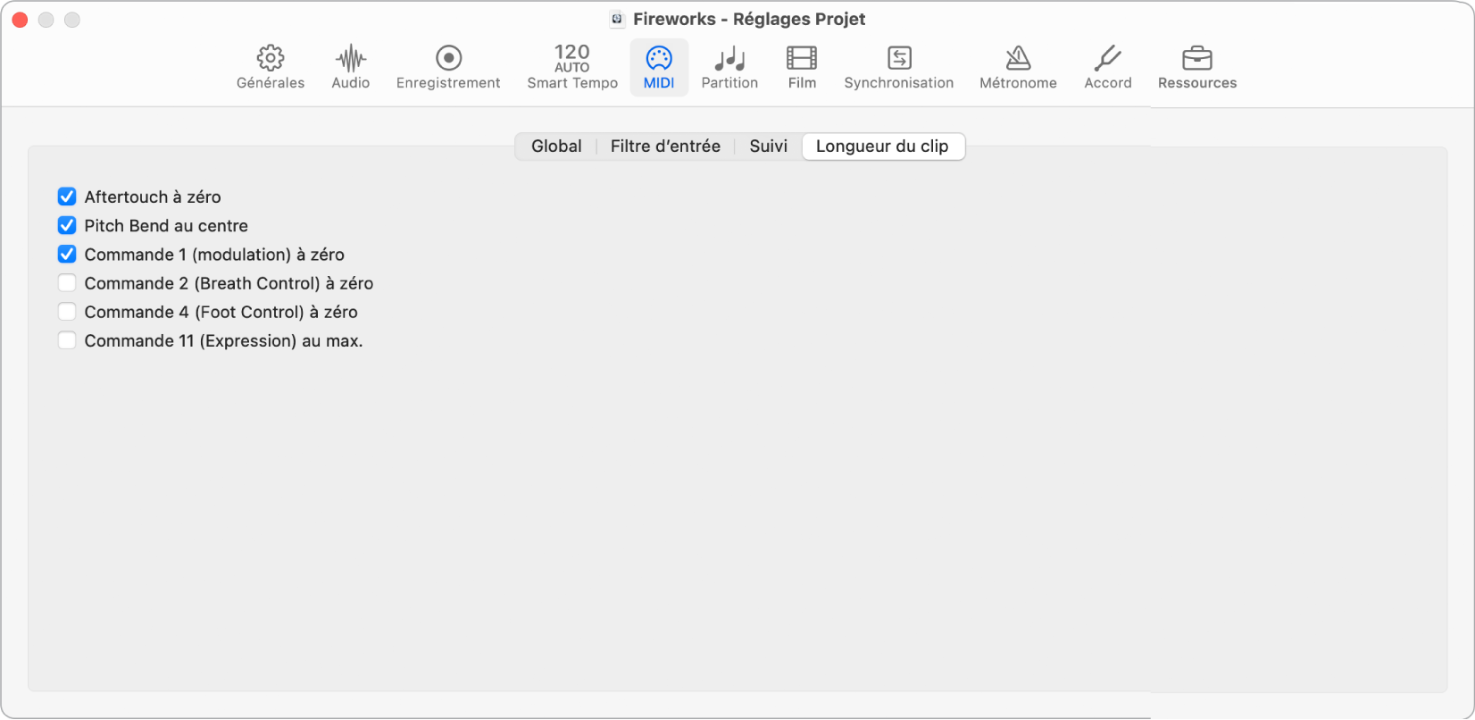The width and height of the screenshot is (1475, 720).
Task: Open the Audio waveform settings pane
Action: pyautogui.click(x=351, y=68)
